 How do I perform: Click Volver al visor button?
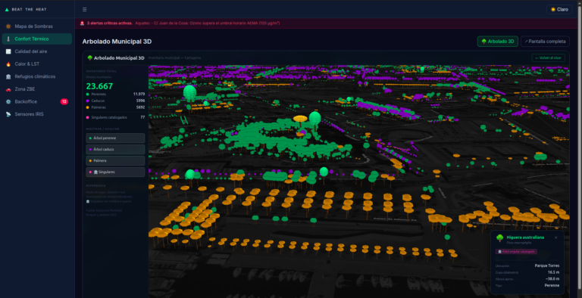click(548, 57)
